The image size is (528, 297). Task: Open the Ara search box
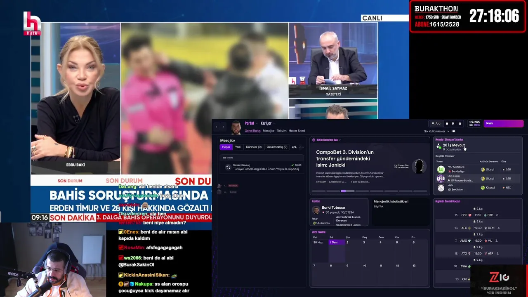436,123
